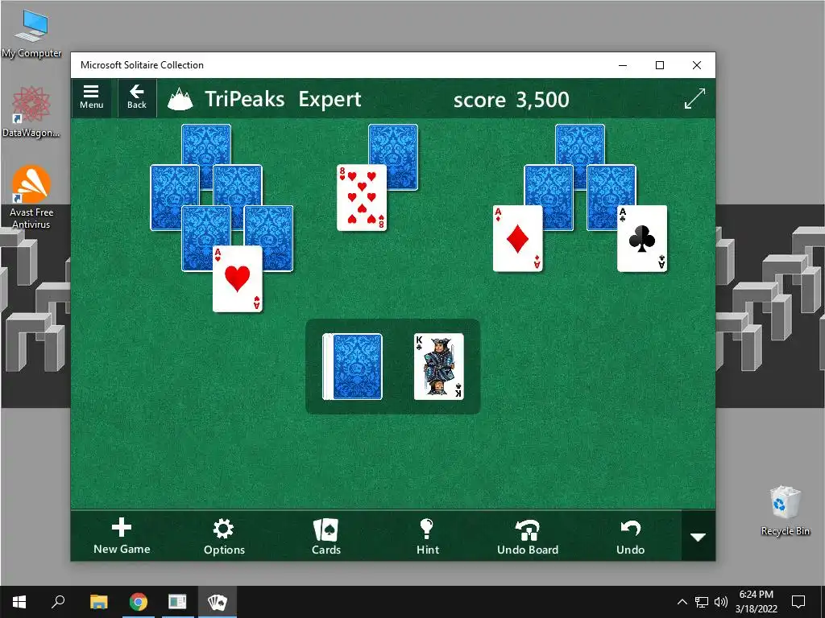The image size is (825, 618).
Task: Open the clock showing 6:24 PM
Action: tap(756, 602)
